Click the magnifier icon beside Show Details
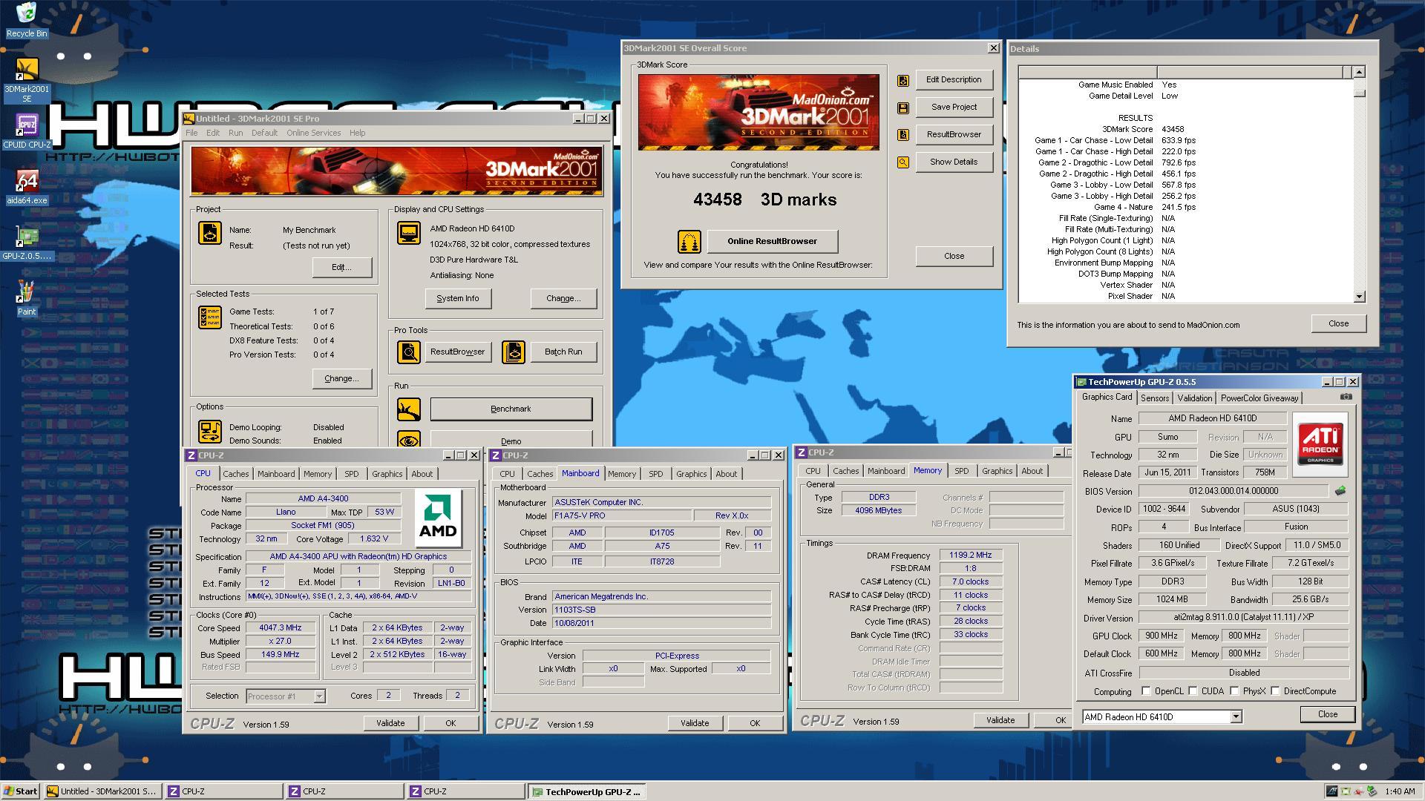1425x801 pixels. (x=903, y=162)
